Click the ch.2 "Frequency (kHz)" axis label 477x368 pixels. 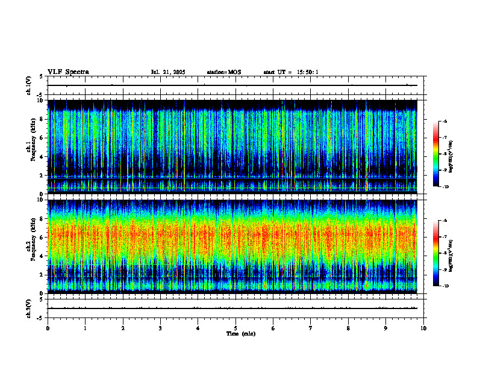click(34, 239)
